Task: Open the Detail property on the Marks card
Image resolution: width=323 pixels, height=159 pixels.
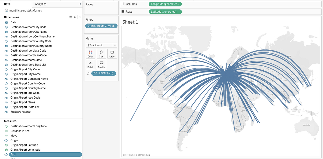Action: [90, 64]
